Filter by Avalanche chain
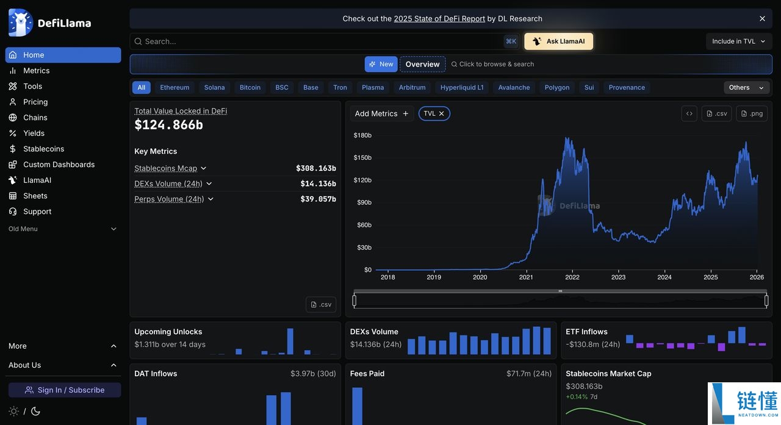This screenshot has height=425, width=781. 514,88
